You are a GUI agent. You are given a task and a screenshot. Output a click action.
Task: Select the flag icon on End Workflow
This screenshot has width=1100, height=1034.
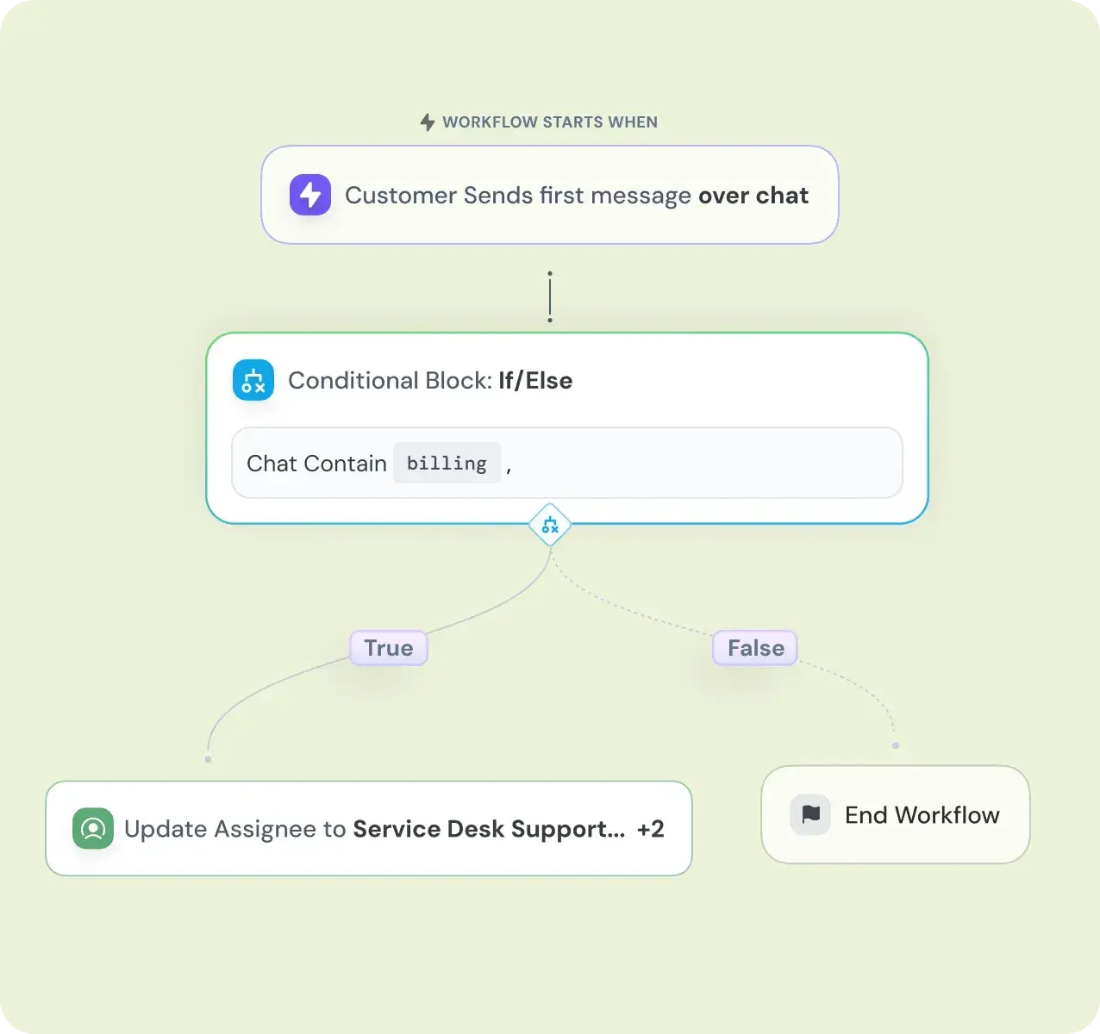tap(809, 814)
